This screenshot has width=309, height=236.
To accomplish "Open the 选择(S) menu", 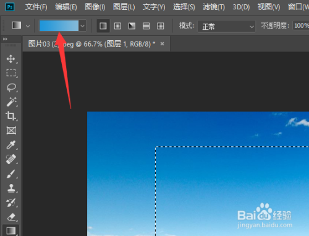I will pos(184,7).
